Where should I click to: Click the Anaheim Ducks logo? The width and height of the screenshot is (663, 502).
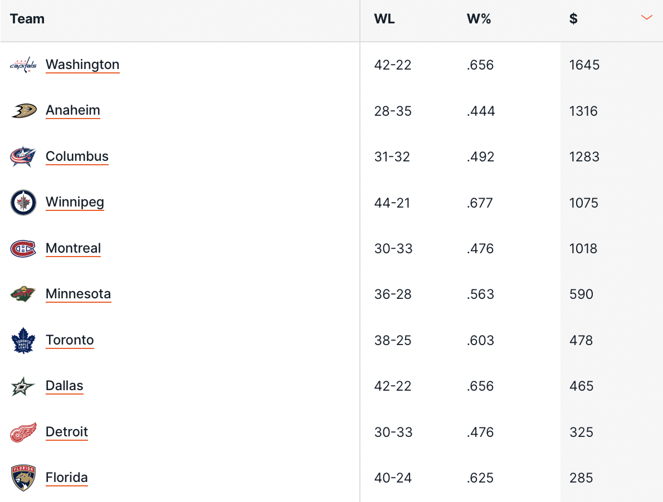coord(23,111)
